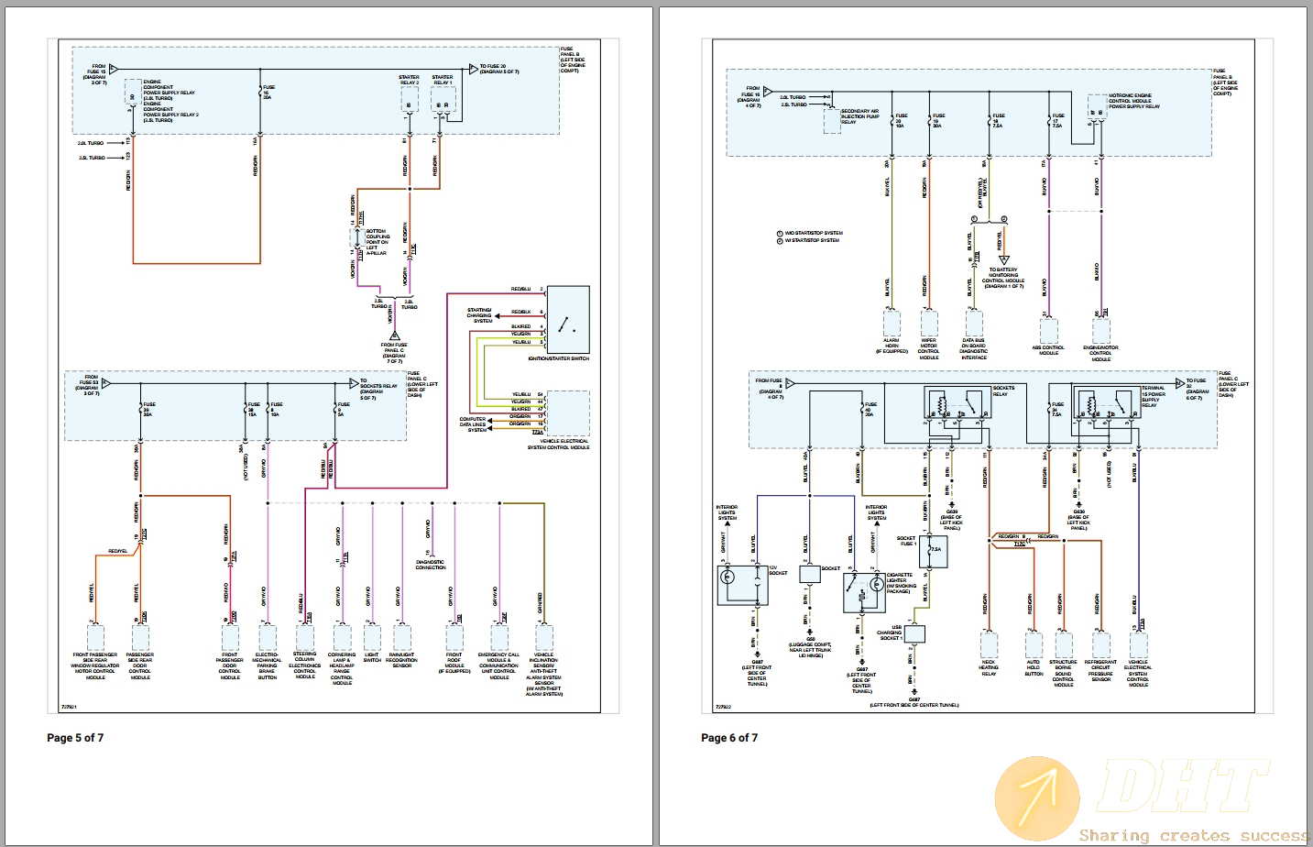Image resolution: width=1313 pixels, height=847 pixels.
Task: Click "WIPER MOTOR CONTROL MODULE" label
Action: click(x=929, y=348)
